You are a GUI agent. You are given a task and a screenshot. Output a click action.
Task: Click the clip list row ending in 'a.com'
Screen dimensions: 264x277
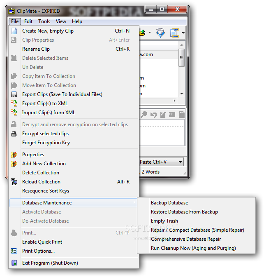[159, 54]
